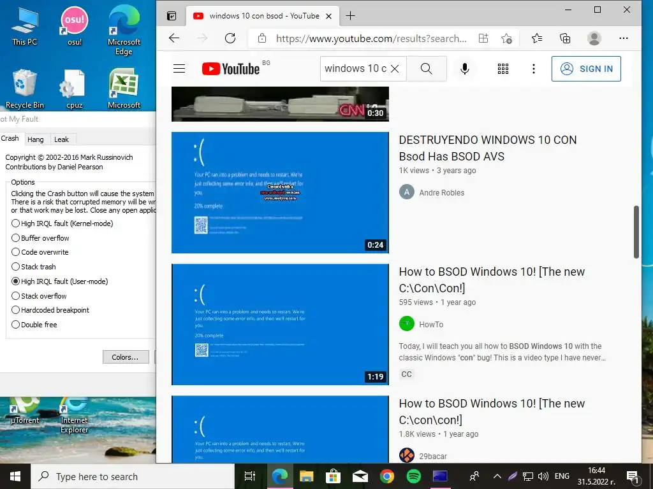
Task: Click the YouTube page scrollbar thumb
Action: pos(636,232)
